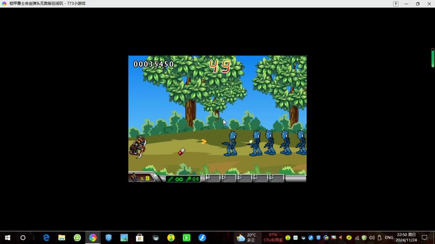Open the Windows Start menu
435x244 pixels.
[x=7, y=238]
